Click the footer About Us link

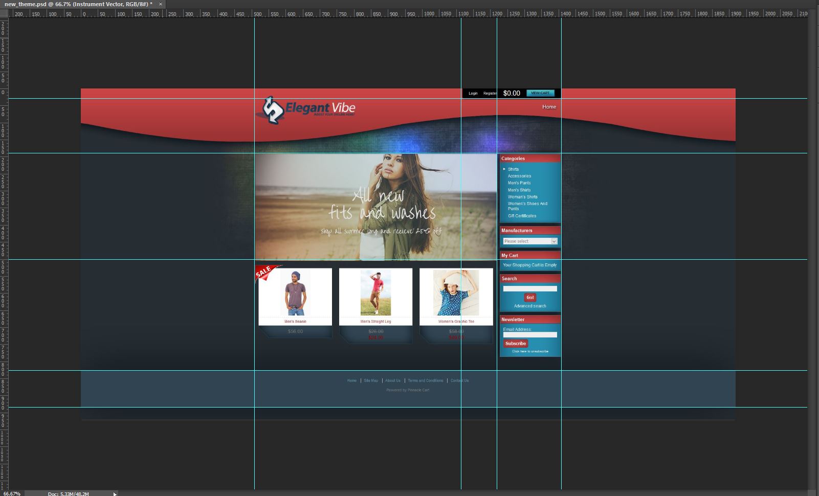[393, 380]
